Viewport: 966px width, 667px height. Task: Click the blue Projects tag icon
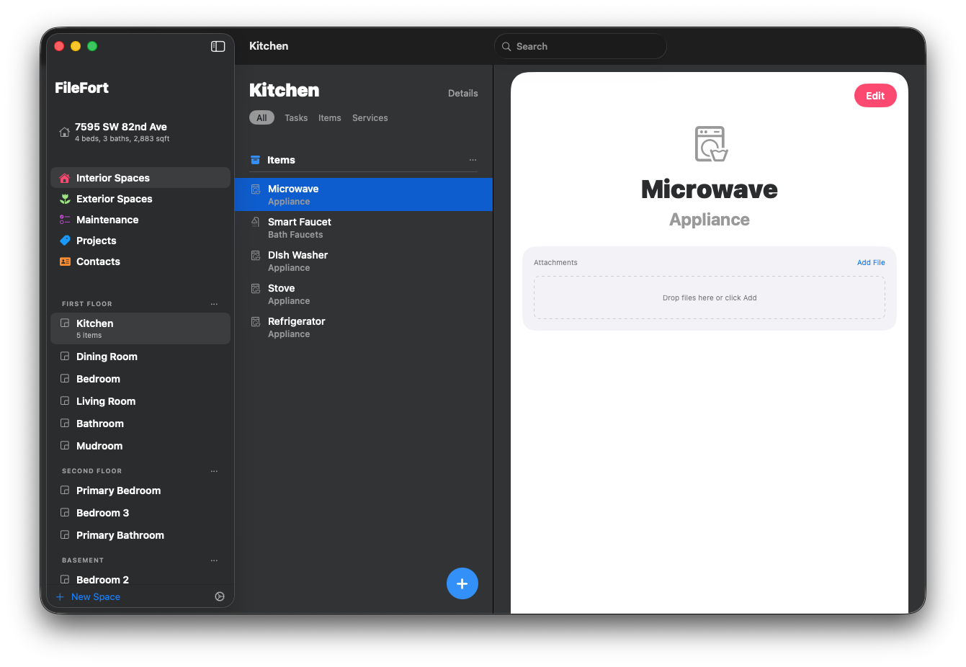[64, 240]
